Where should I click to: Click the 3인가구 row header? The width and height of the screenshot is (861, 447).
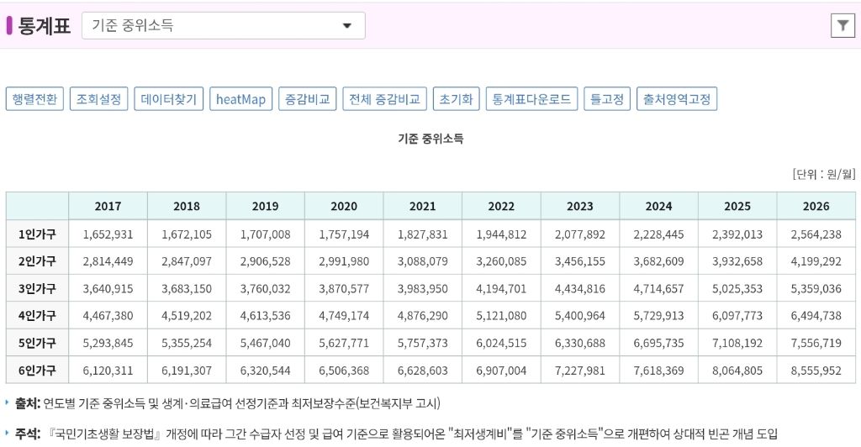click(x=37, y=288)
